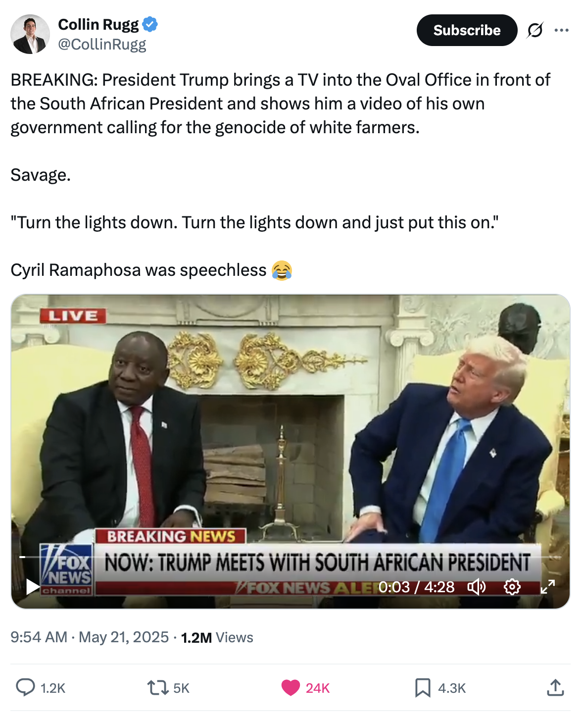This screenshot has width=584, height=719.
Task: Open the three-dot more options menu
Action: pyautogui.click(x=561, y=30)
